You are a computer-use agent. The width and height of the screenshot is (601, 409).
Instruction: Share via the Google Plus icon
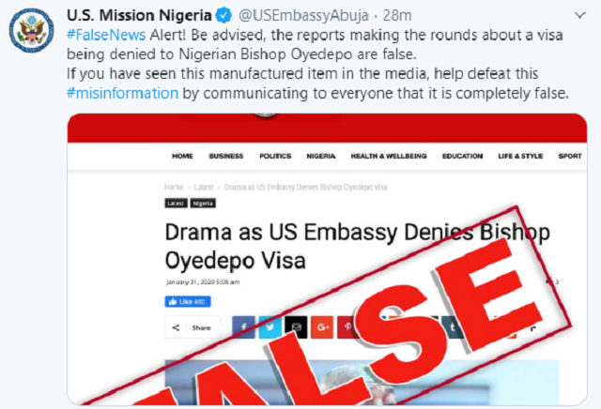(322, 327)
